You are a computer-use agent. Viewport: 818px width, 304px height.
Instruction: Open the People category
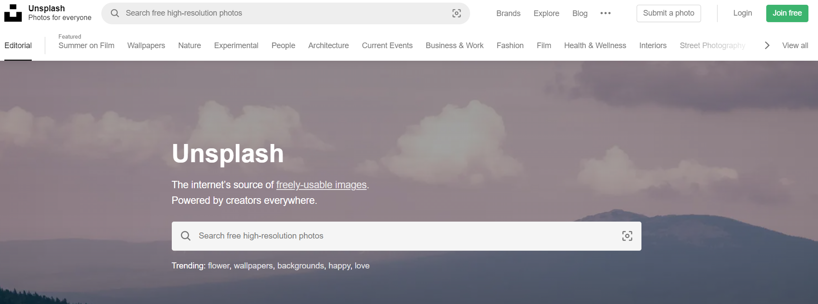[x=283, y=46]
